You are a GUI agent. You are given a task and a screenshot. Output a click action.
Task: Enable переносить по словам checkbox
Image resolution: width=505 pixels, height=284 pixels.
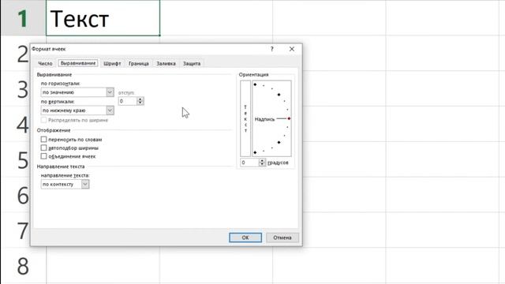coord(44,140)
